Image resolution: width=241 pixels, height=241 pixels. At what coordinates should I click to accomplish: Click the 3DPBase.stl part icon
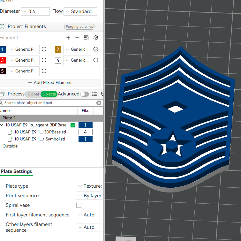click(10, 132)
